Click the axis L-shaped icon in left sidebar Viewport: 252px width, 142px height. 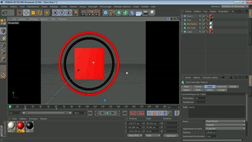click(3, 68)
